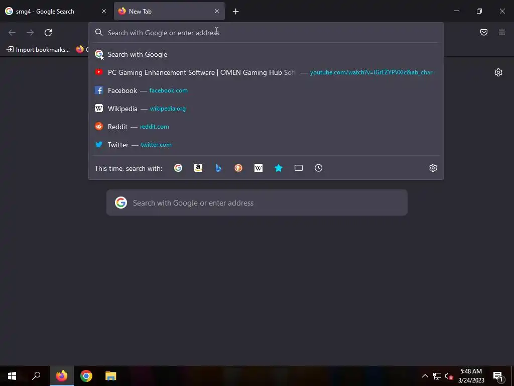Go forward with the forward arrow
This screenshot has height=386, width=514.
(30, 33)
